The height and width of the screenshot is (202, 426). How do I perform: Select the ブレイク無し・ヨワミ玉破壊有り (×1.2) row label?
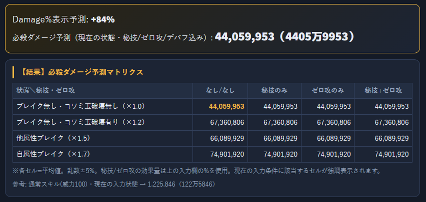(80, 122)
